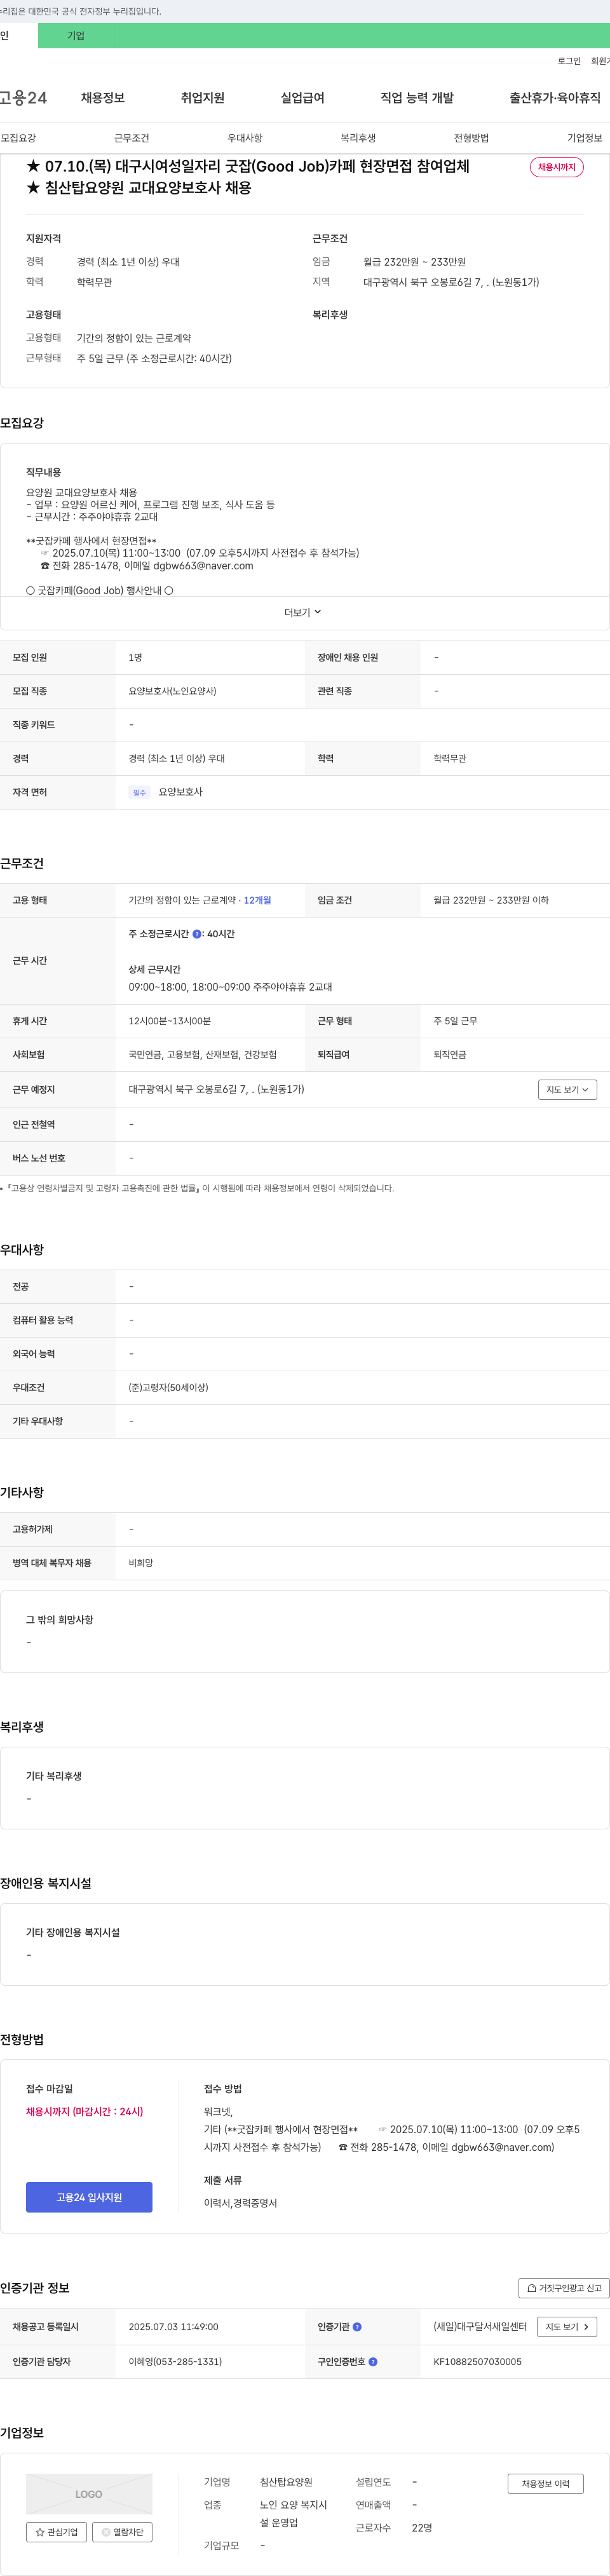Click '학력무관' in 학력 table row
Image resolution: width=610 pixels, height=2576 pixels.
coord(450,759)
